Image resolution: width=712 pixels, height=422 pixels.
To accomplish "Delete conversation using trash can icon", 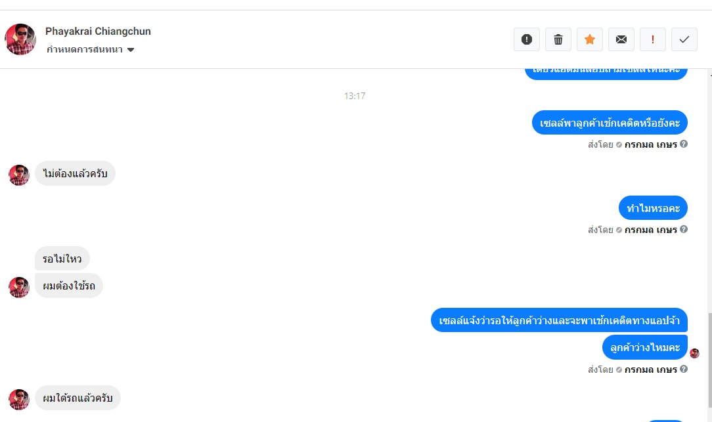I will [558, 39].
